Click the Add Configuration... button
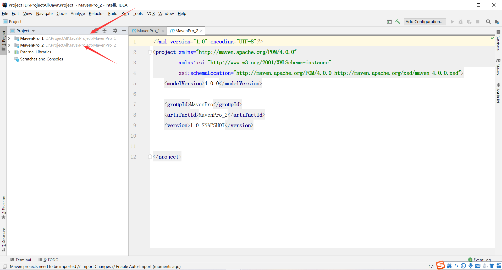This screenshot has height=270, width=502. [425, 22]
